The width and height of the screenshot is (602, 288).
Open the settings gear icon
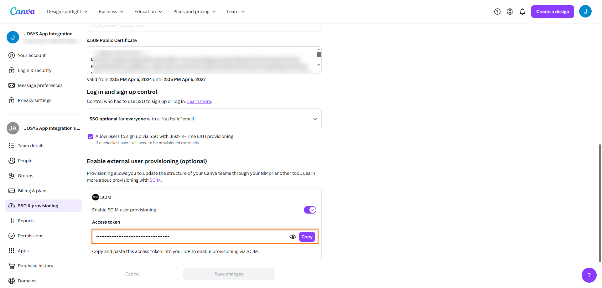[x=510, y=12]
